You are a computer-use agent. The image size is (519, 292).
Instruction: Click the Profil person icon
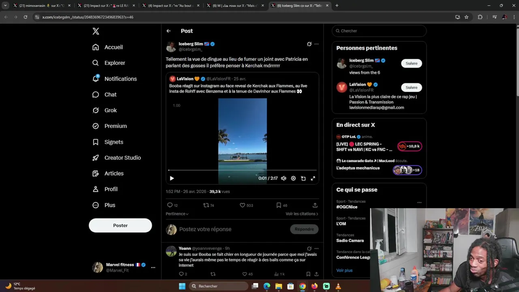coord(96,189)
